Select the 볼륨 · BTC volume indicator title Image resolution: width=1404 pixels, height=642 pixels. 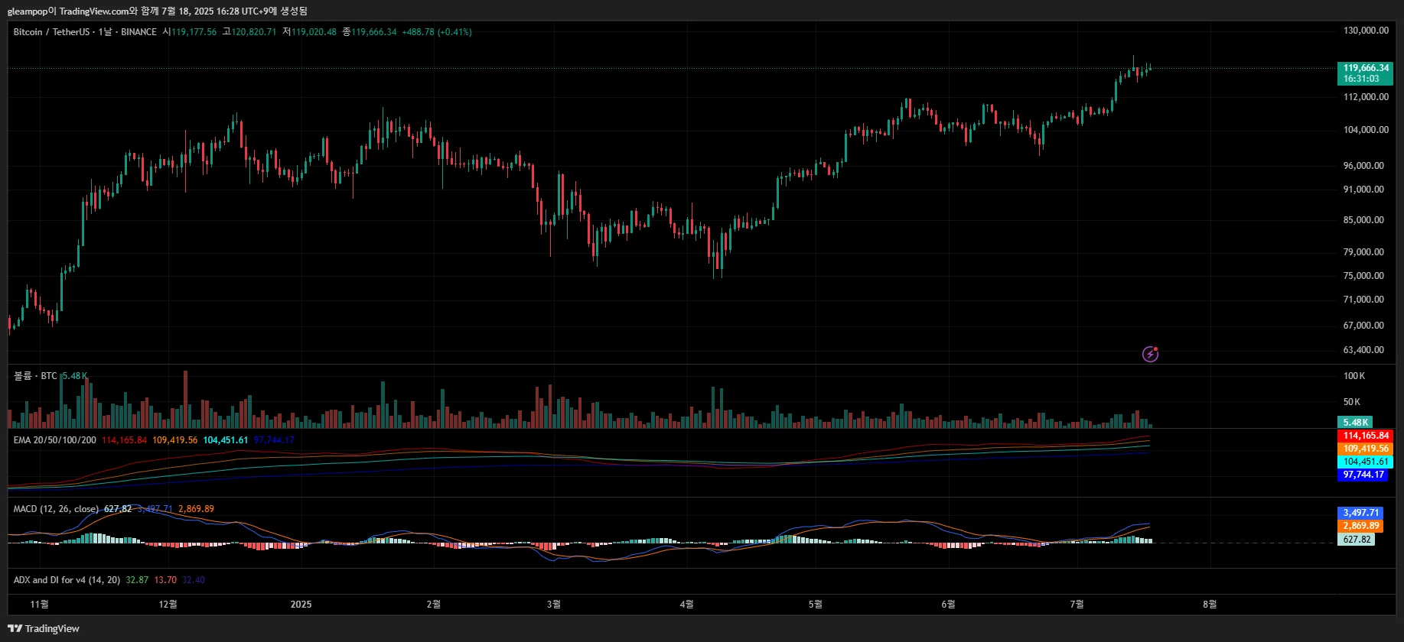(35, 376)
